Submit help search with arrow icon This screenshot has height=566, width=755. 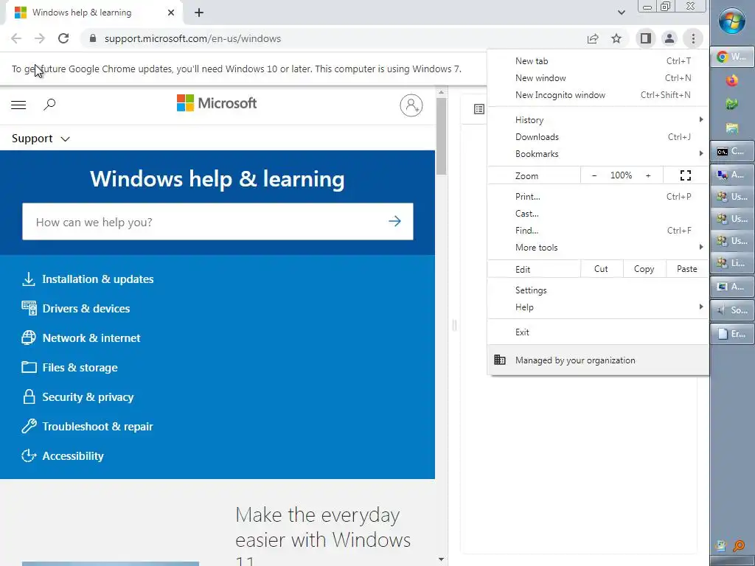click(395, 221)
